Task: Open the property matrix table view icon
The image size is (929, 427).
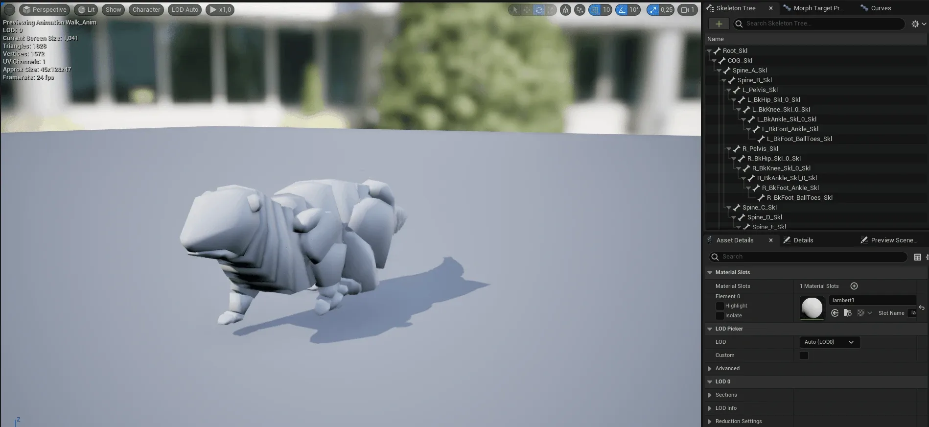Action: [x=918, y=257]
